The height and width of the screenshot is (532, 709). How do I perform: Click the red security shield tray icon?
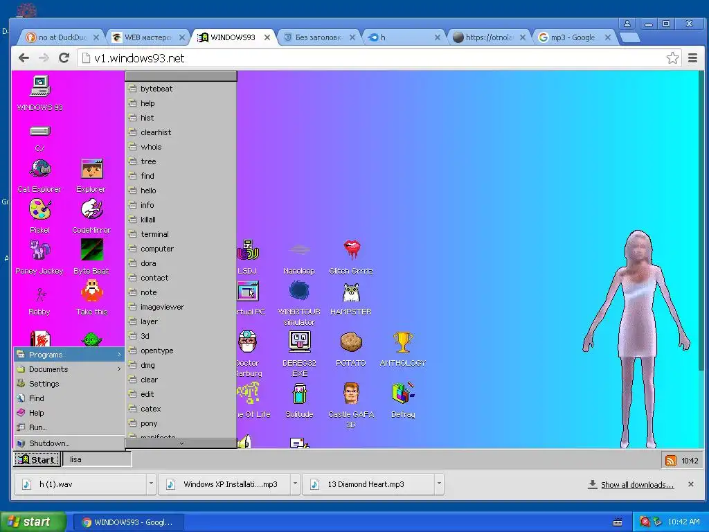click(645, 522)
